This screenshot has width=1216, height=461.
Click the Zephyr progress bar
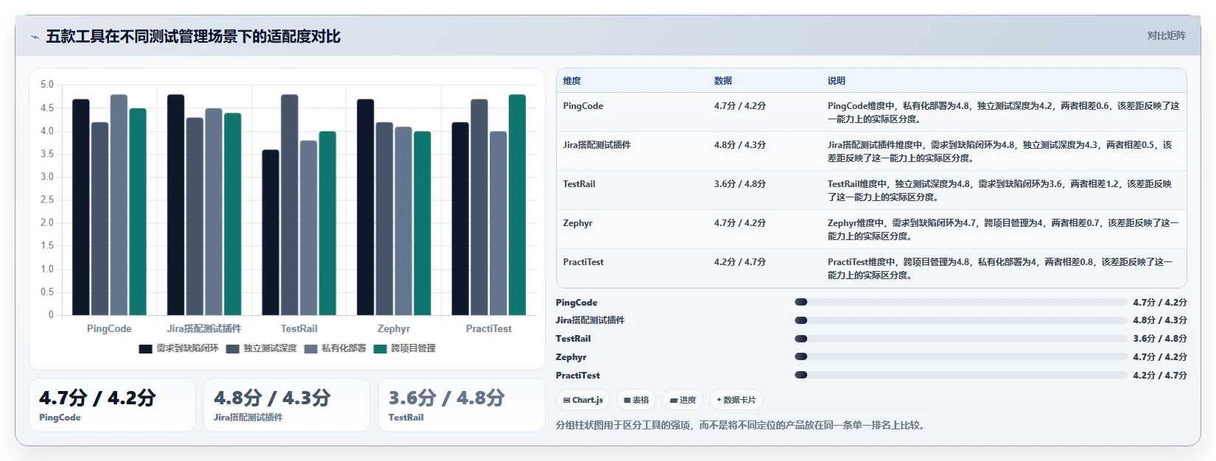click(x=960, y=356)
